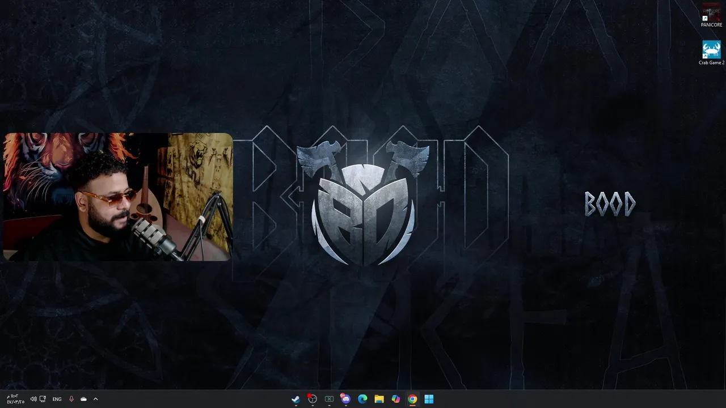Click the red microphone tray icon
This screenshot has height=408, width=726.
pyautogui.click(x=71, y=399)
